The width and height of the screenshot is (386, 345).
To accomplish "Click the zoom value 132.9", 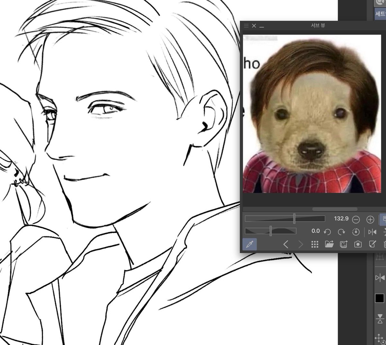I will 341,219.
